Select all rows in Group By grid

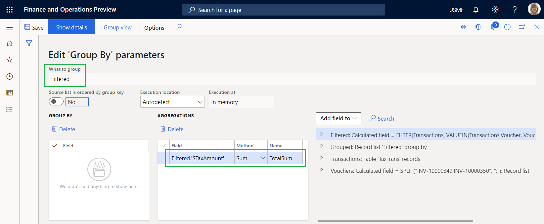[x=55, y=146]
